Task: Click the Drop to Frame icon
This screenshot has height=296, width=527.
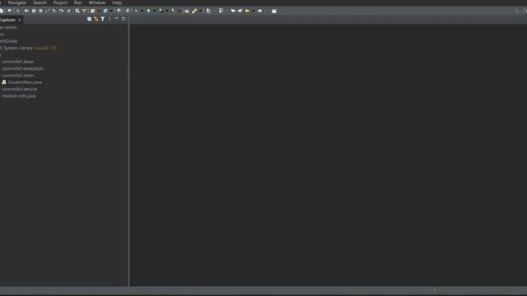Action: pos(77,11)
